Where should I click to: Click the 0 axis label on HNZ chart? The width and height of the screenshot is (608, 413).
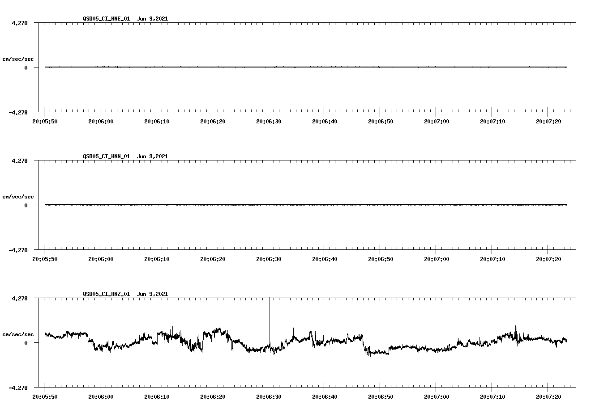[x=26, y=343]
